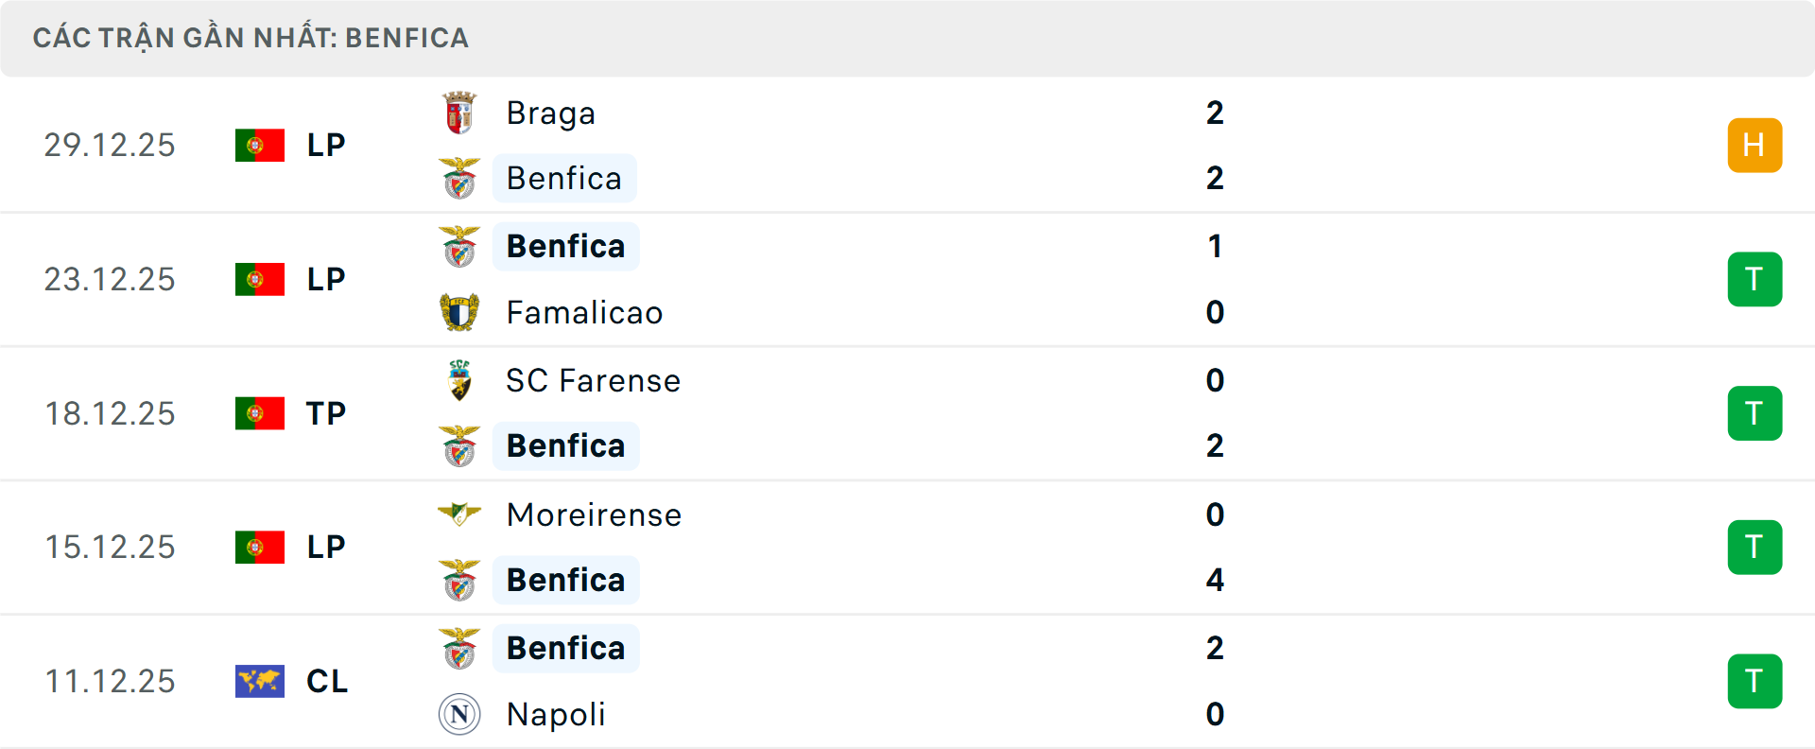Click the CL competition label
The width and height of the screenshot is (1815, 749).
[327, 681]
